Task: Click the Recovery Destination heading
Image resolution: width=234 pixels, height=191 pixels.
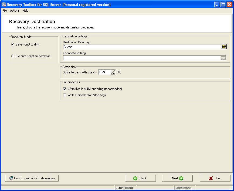Action: (32, 21)
